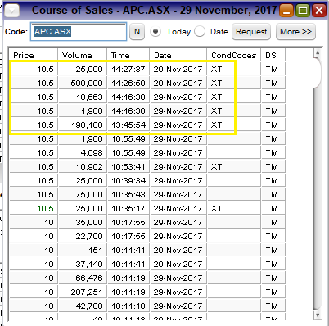
Task: Select volume 25,000 at 14:27:37
Action: pyautogui.click(x=82, y=70)
